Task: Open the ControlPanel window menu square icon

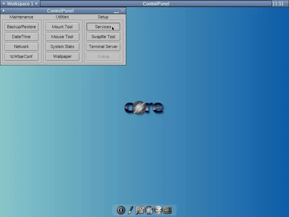Action: [3, 10]
